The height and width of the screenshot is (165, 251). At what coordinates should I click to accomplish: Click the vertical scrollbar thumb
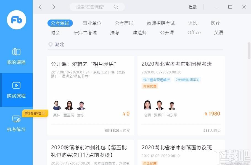coord(249,50)
